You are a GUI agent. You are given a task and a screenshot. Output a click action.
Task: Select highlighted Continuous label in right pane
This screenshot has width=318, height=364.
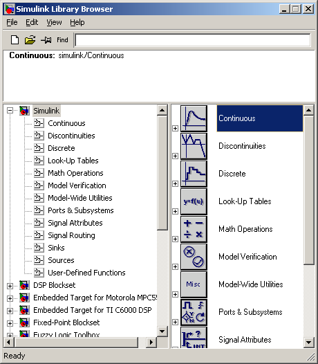tap(260, 118)
